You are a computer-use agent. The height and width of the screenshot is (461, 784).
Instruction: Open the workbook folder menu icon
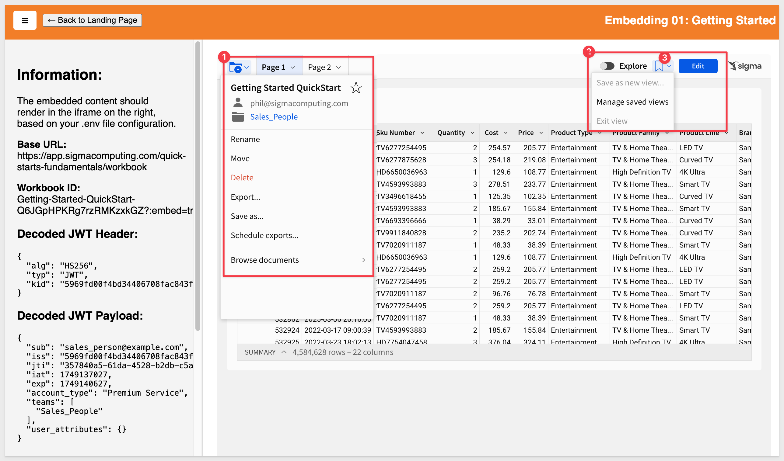pyautogui.click(x=239, y=67)
